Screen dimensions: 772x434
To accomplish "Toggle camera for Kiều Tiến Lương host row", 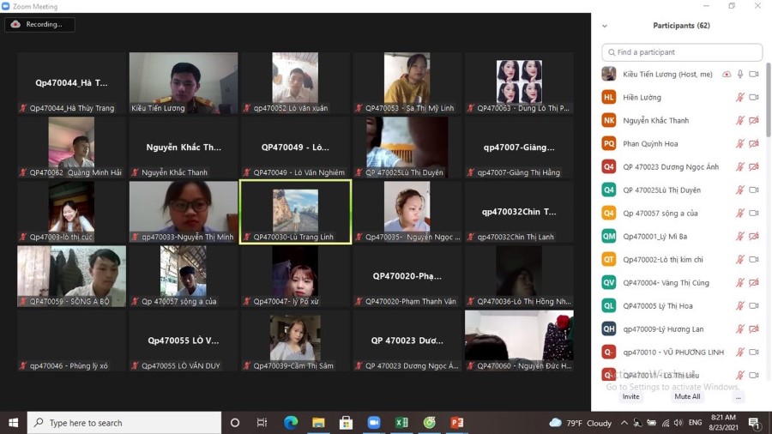I will tap(754, 75).
